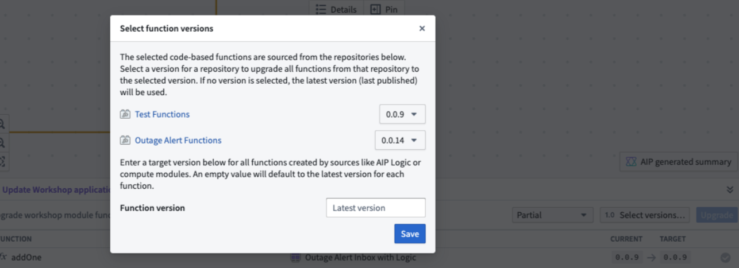Viewport: 739px width, 268px height.
Task: Open the AIP generated summary
Action: 679,162
